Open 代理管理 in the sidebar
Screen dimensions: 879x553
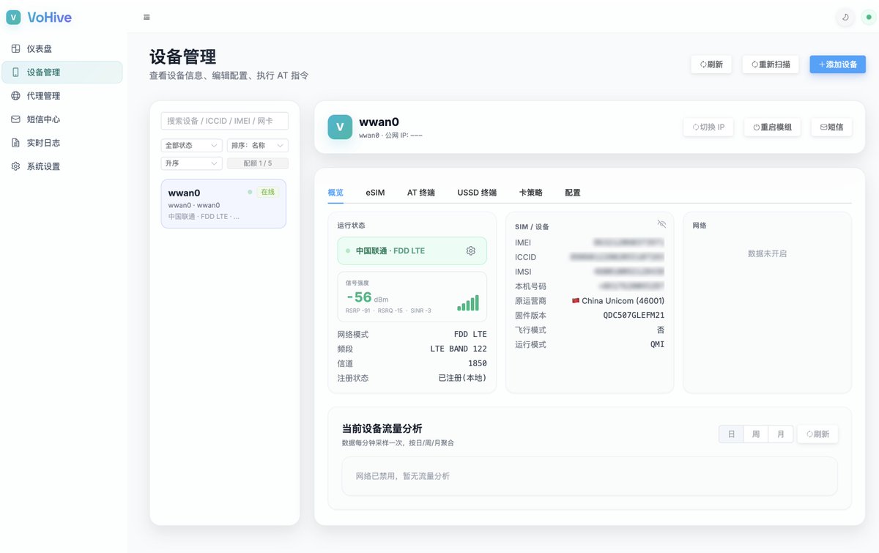(x=62, y=95)
